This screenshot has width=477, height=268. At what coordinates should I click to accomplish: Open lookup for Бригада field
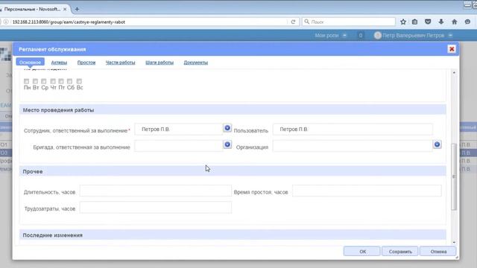click(227, 144)
